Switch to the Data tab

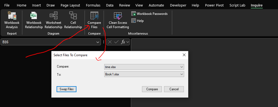click(110, 5)
